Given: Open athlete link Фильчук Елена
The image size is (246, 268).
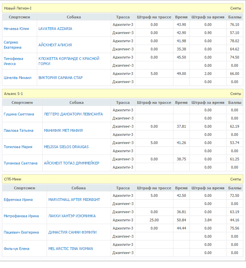Looking at the screenshot, I should 16,249.
